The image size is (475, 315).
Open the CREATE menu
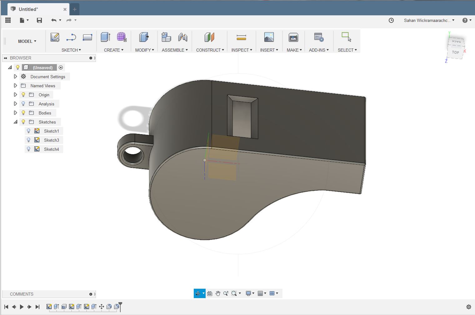(114, 50)
